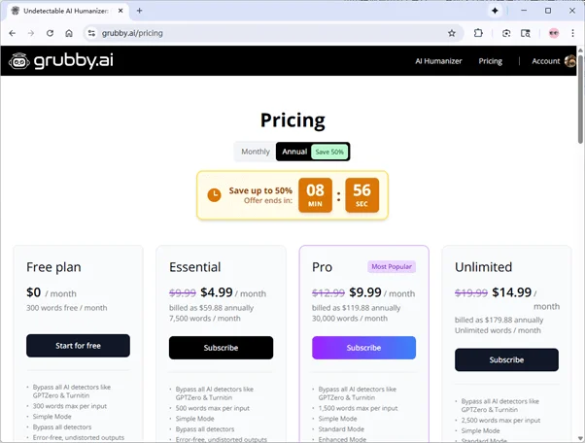This screenshot has width=585, height=443.
Task: Open a new browser tab
Action: coord(140,10)
